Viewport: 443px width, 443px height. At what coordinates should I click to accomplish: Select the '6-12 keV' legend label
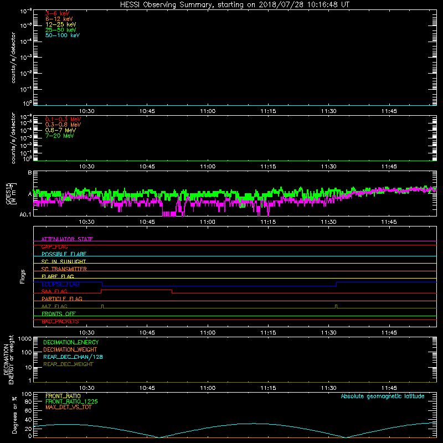pyautogui.click(x=59, y=19)
